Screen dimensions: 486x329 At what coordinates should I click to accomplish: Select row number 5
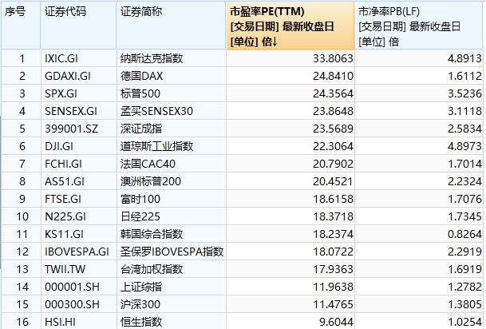[21, 129]
